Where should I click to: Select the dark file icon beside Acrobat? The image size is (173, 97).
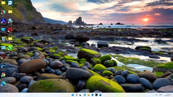pyautogui.click(x=10, y=58)
